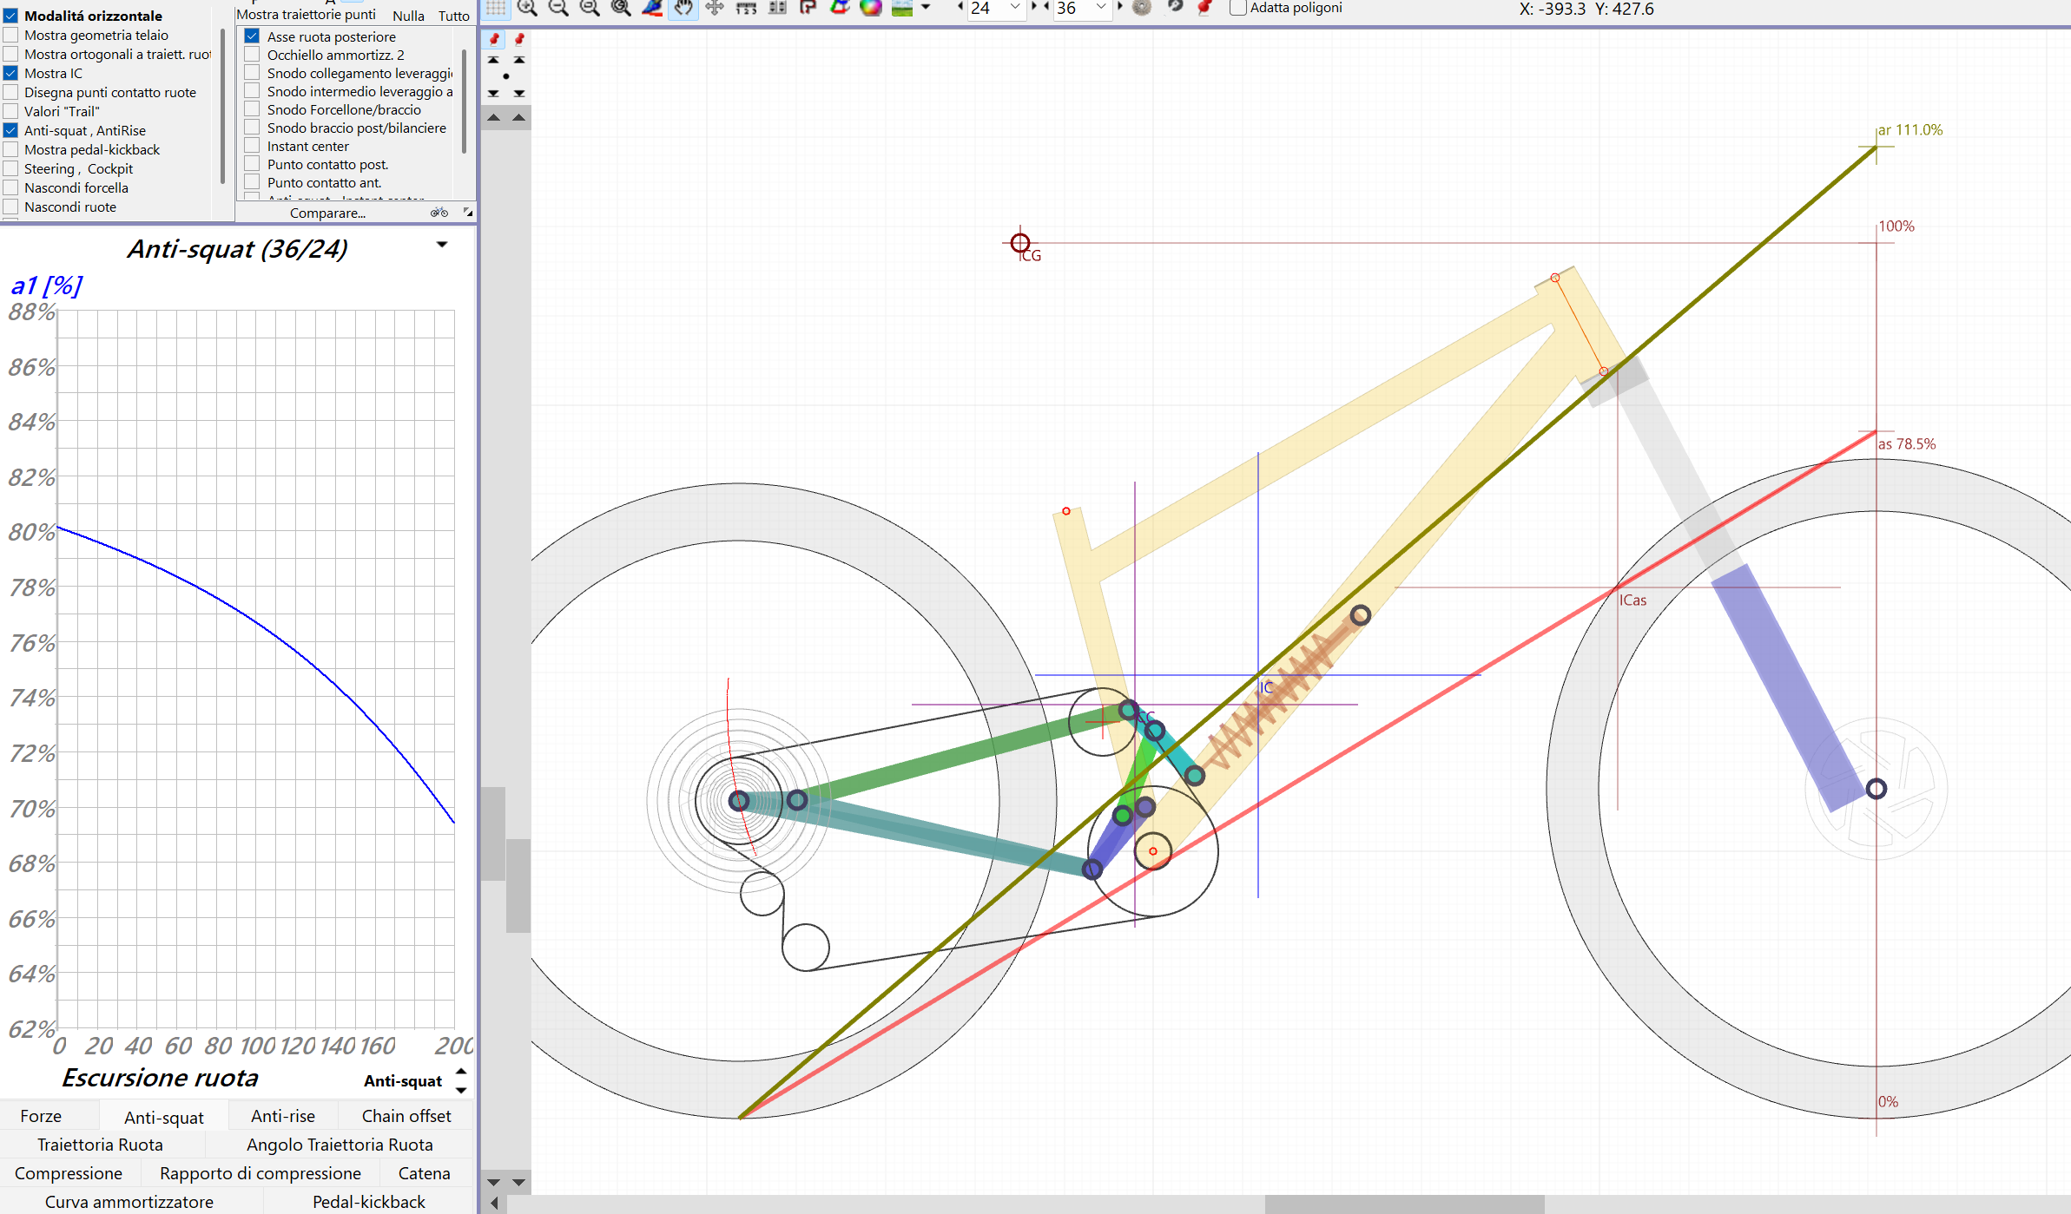This screenshot has width=2071, height=1214.
Task: Select the Traiettoria Ruota tab
Action: pyautogui.click(x=101, y=1145)
